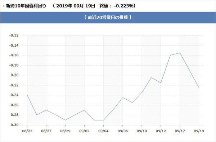Click the y-axis label -0.14
Screen dimensions: 216x142
coord(14,45)
